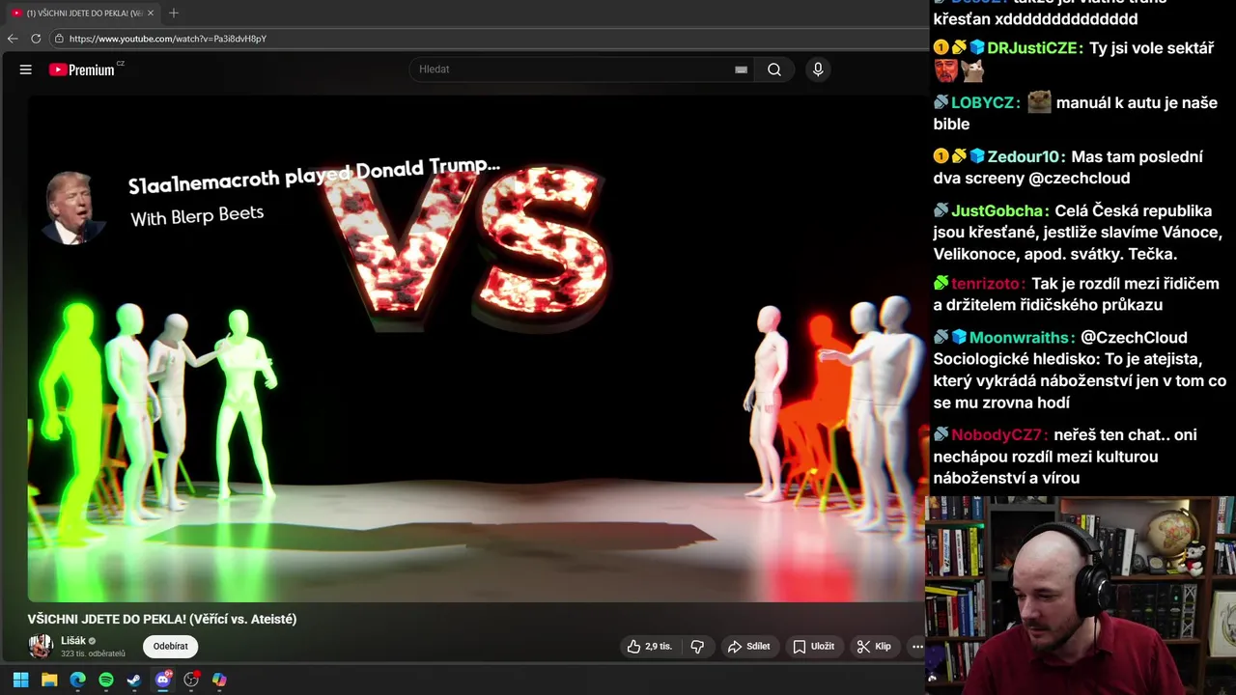Click Donald Trump avatar in the video overlay

point(73,208)
